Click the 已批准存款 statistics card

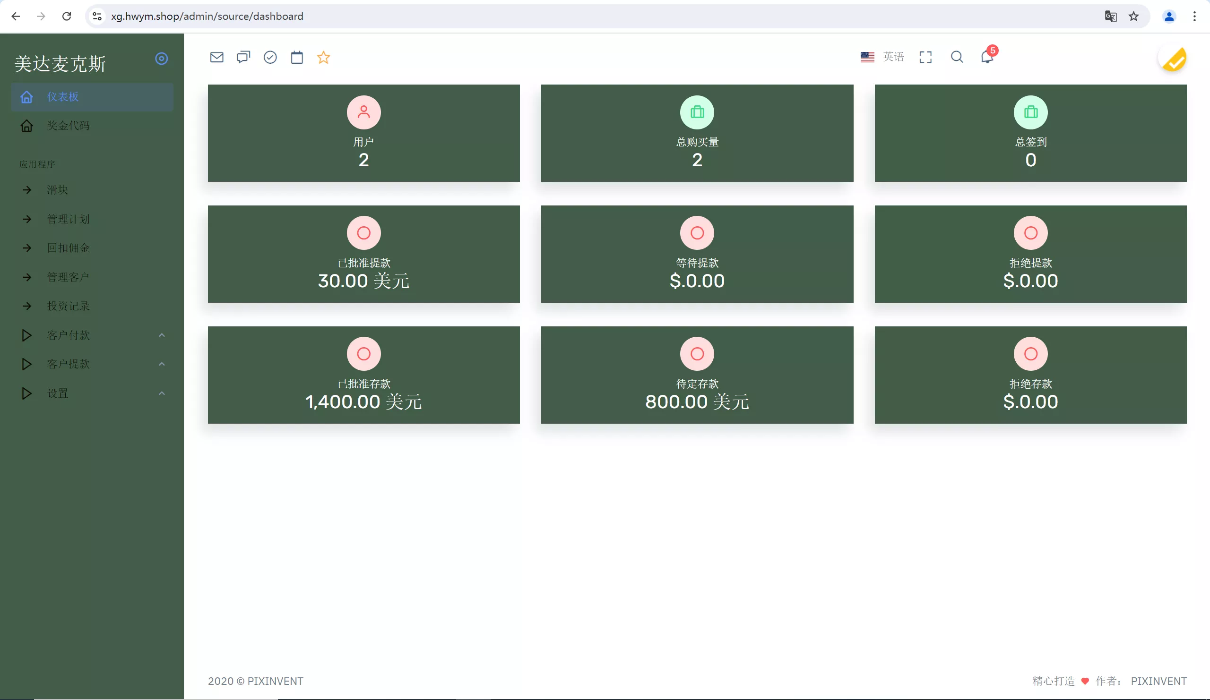[x=363, y=375]
